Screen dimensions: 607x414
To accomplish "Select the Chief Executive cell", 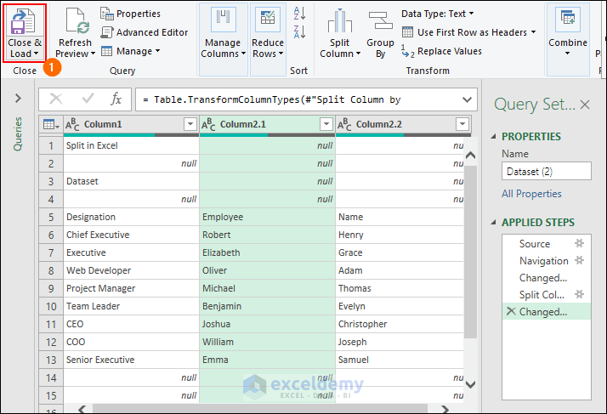I will click(x=131, y=235).
